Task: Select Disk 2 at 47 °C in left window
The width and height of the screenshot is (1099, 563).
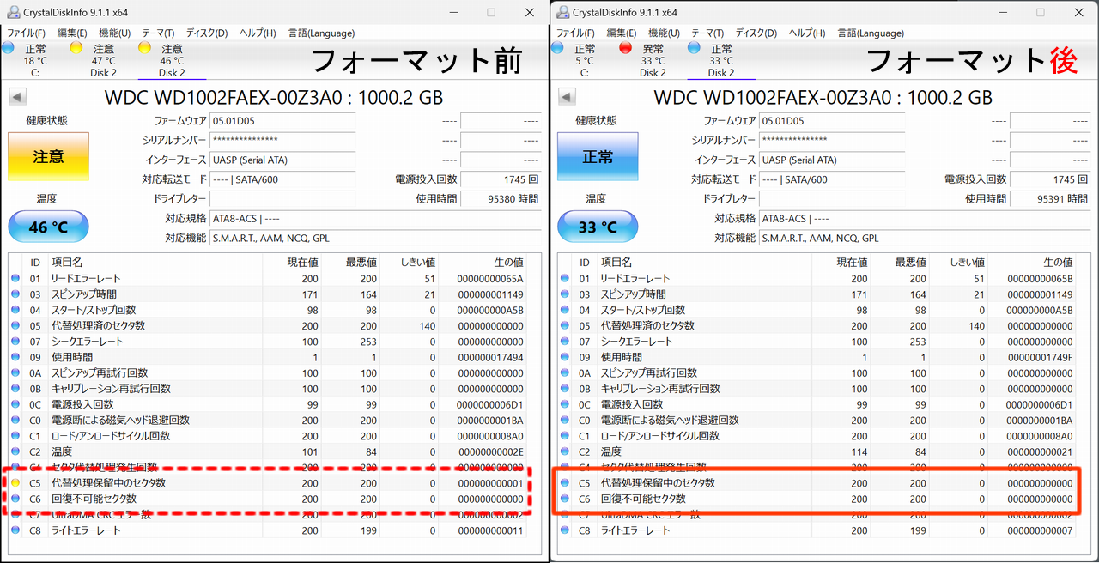Action: point(104,60)
